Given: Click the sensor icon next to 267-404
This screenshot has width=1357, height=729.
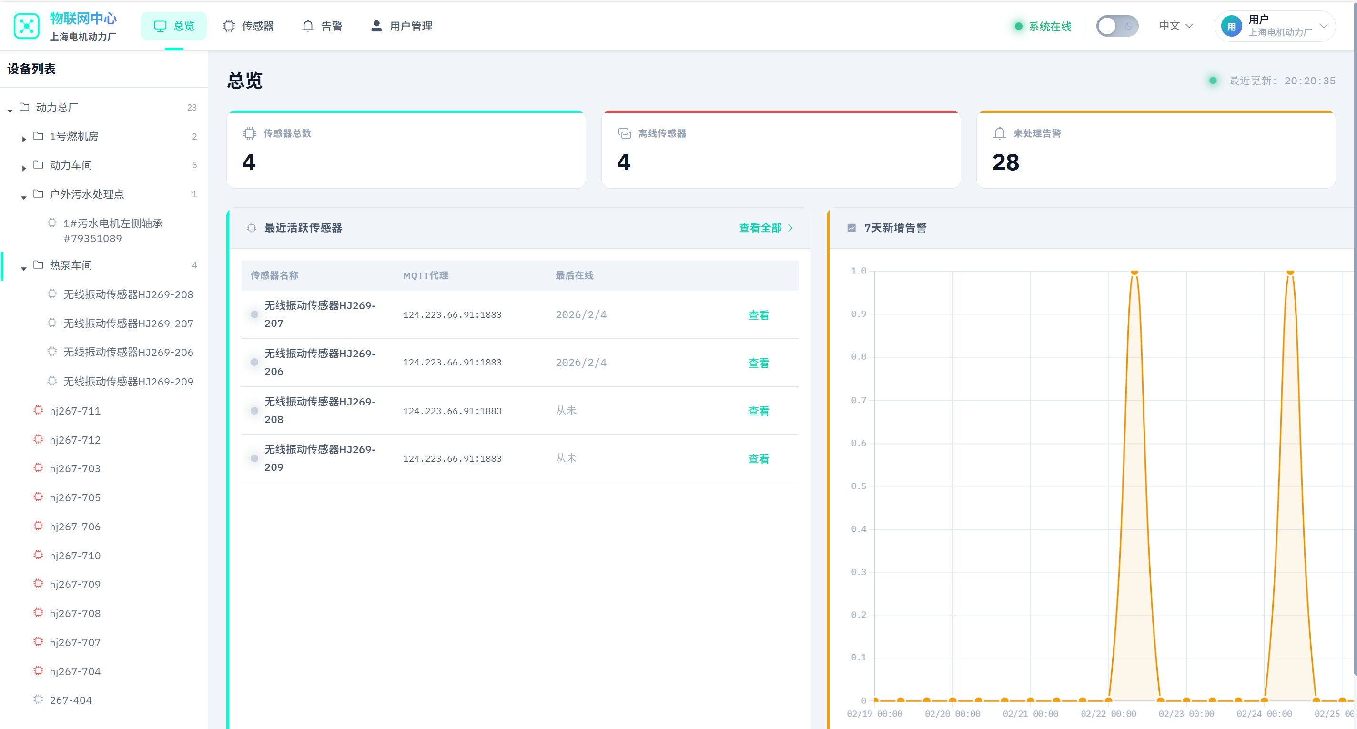Looking at the screenshot, I should point(38,699).
